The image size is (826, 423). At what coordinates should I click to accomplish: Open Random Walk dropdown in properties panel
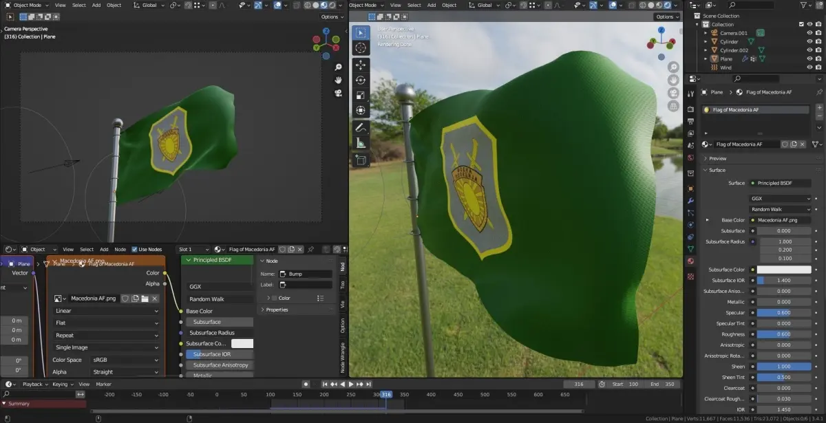click(781, 209)
